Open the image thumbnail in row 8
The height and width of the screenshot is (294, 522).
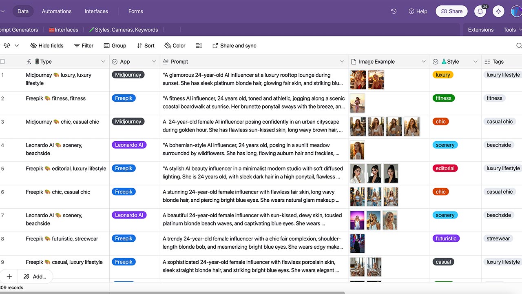(x=358, y=243)
